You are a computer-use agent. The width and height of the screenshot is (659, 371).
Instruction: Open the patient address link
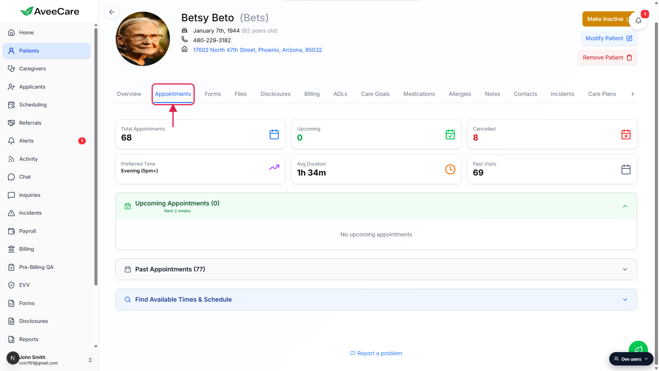click(x=257, y=50)
